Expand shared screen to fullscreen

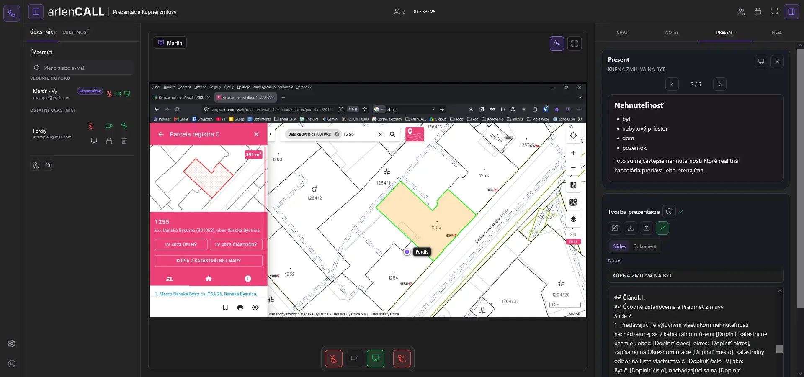click(x=575, y=44)
